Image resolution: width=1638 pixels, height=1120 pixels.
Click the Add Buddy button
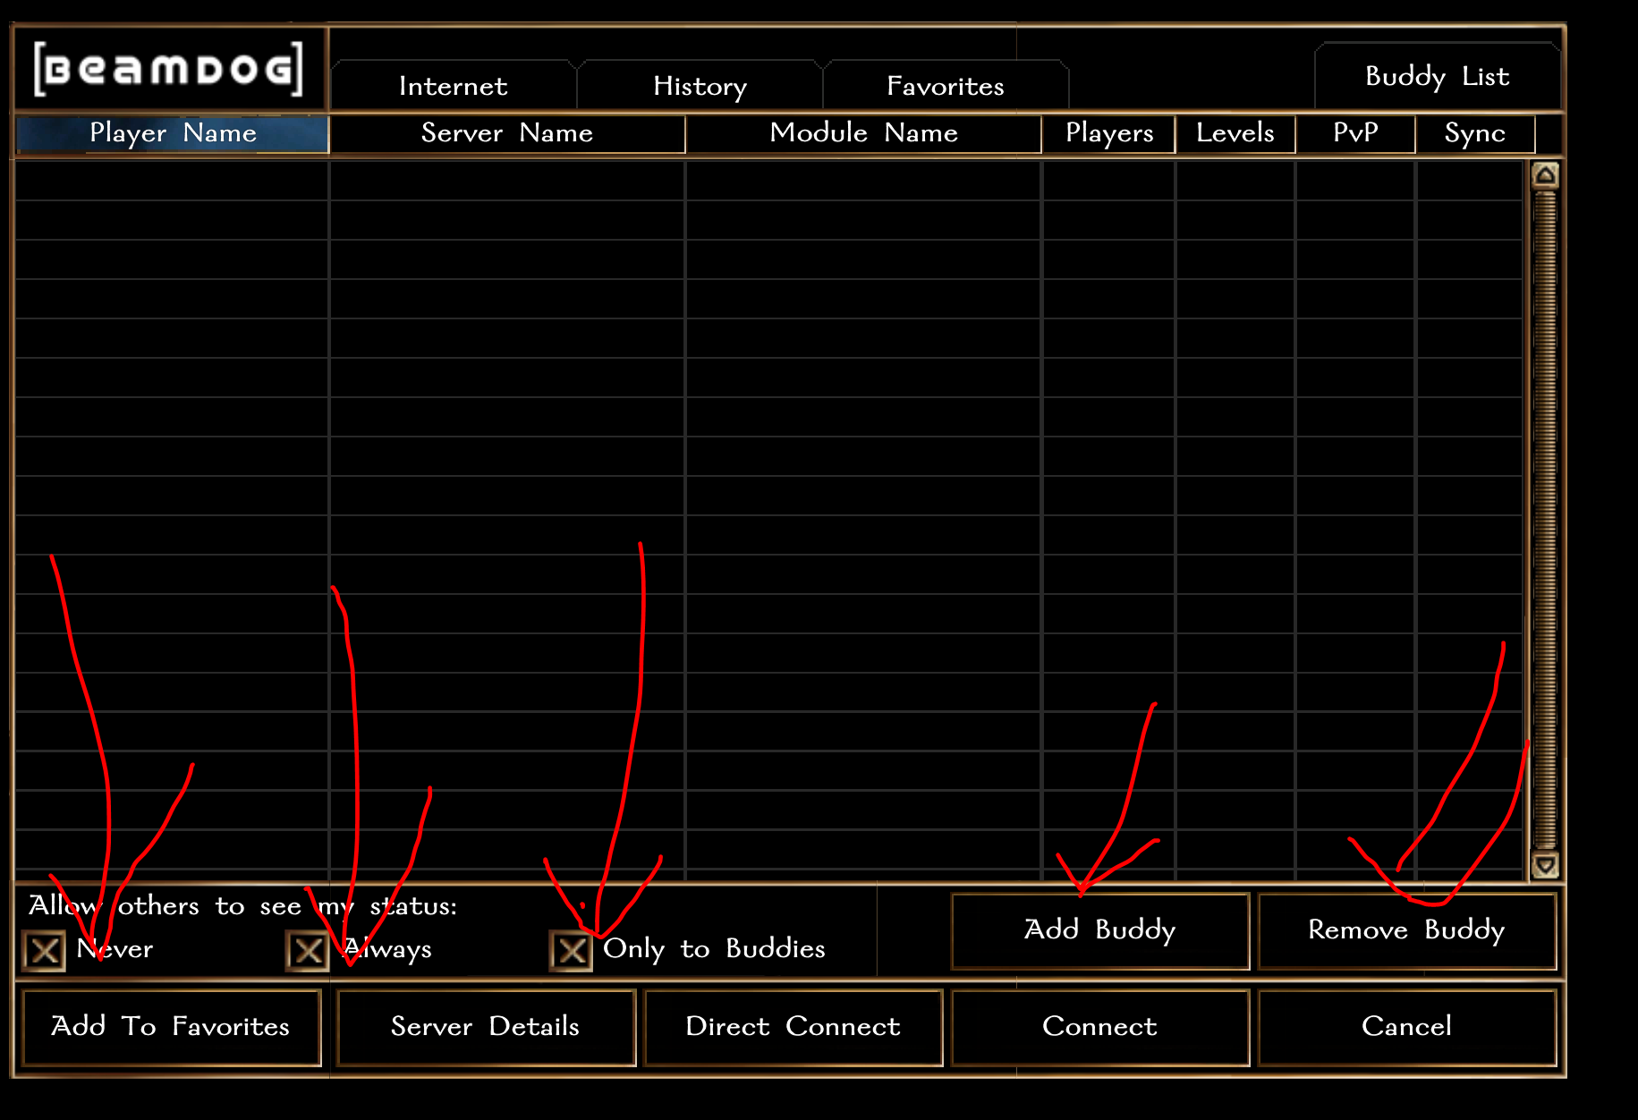(1100, 930)
